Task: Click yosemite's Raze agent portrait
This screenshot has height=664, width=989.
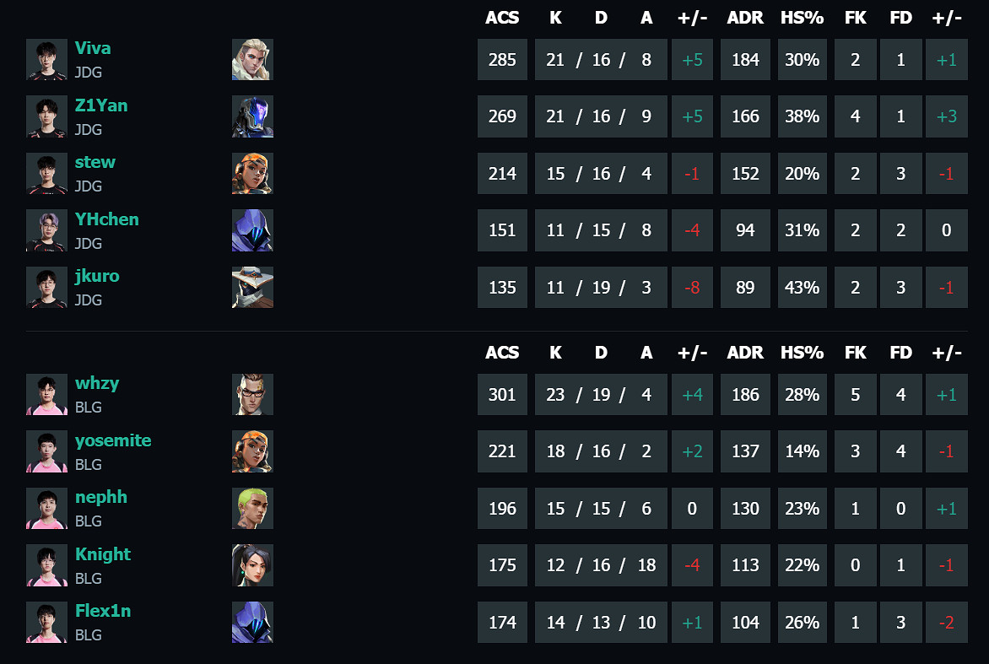Action: click(x=252, y=451)
